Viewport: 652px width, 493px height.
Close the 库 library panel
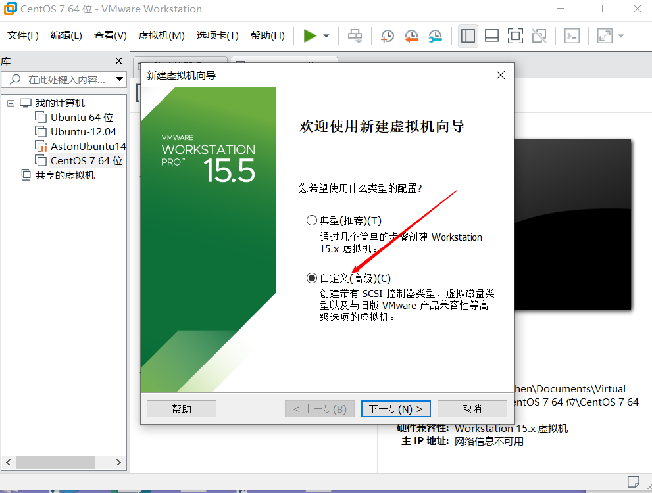(x=118, y=61)
